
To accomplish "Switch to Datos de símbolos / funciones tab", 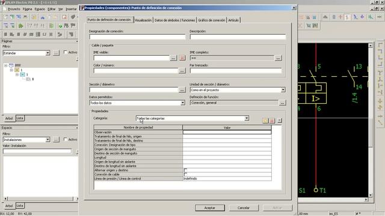I will 174,20.
